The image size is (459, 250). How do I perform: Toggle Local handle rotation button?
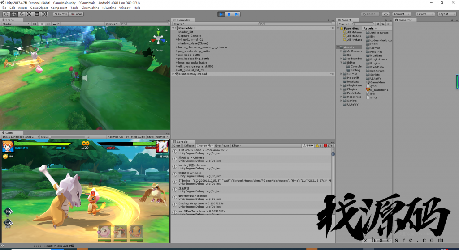(x=76, y=14)
